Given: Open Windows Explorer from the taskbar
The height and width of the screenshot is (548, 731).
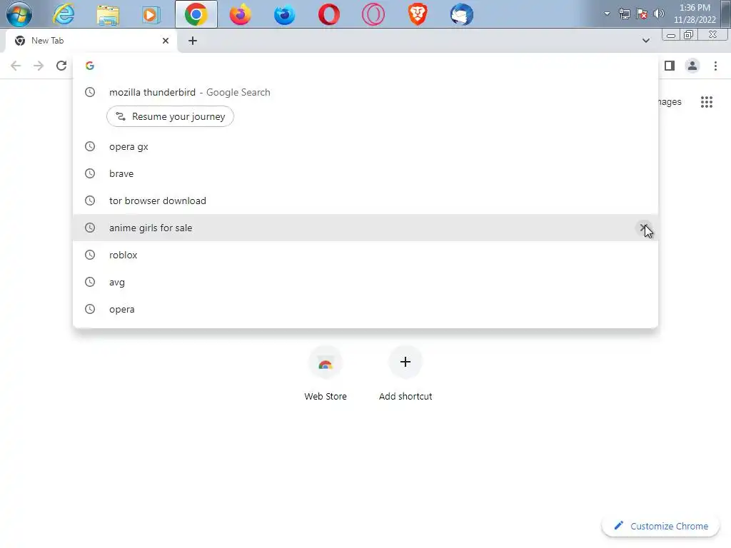Looking at the screenshot, I should tap(108, 14).
